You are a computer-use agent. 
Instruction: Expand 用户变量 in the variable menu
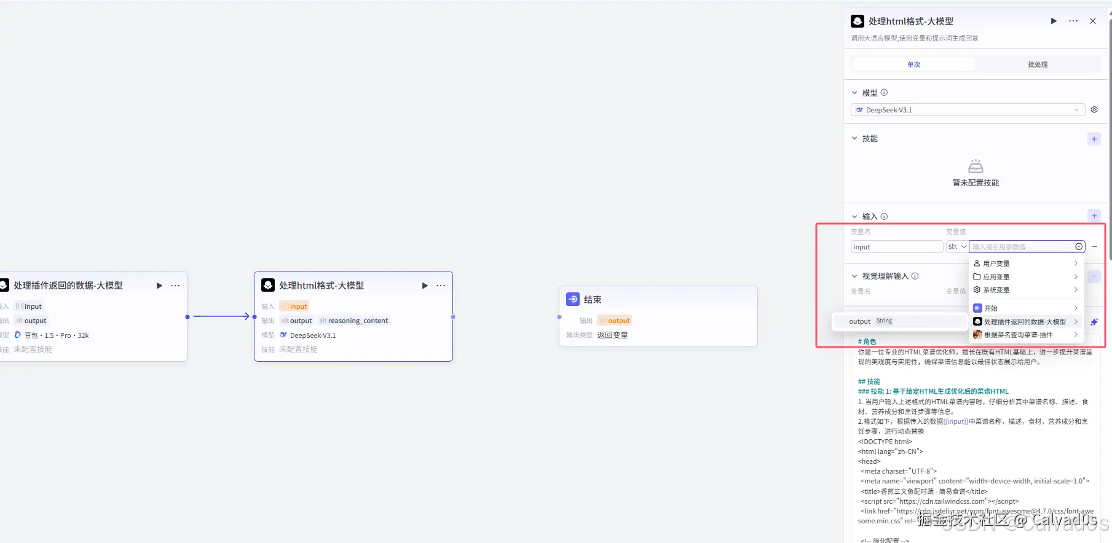pyautogui.click(x=1025, y=264)
